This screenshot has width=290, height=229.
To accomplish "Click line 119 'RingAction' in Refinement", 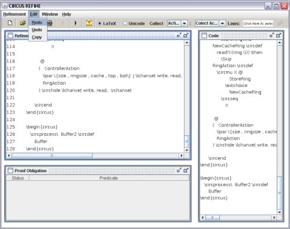I will 54,83.
